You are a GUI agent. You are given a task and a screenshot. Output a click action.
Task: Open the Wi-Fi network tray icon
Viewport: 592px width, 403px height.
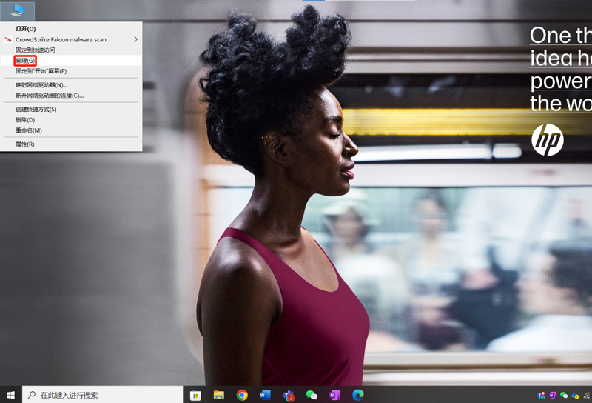pos(585,396)
